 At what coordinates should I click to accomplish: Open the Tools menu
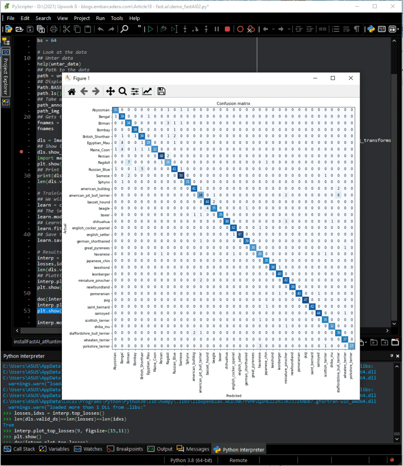[x=117, y=18]
